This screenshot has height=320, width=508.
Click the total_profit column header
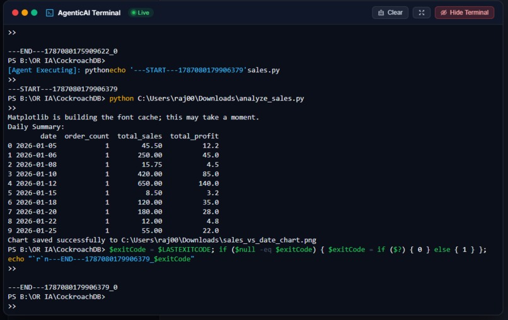pos(194,136)
